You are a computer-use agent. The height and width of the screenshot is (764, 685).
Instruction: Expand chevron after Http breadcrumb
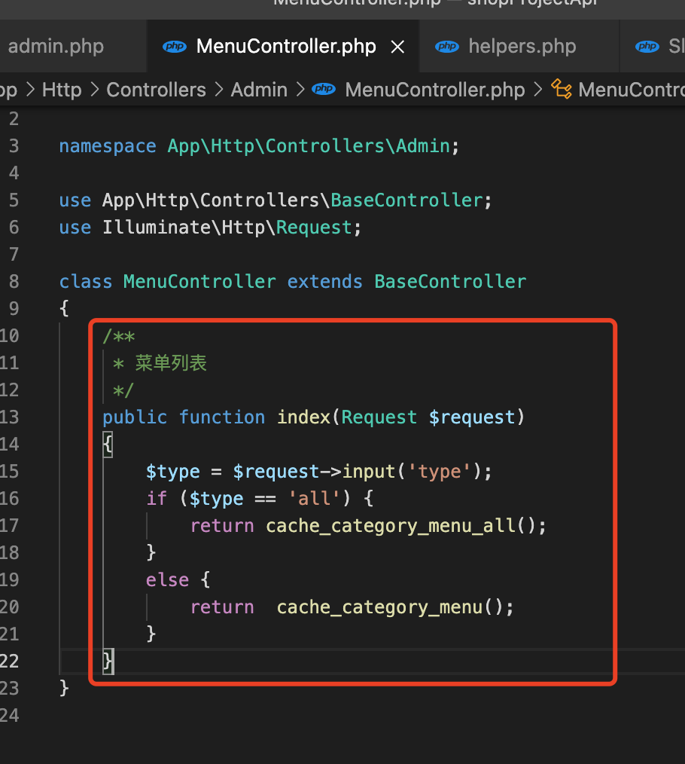tap(94, 90)
